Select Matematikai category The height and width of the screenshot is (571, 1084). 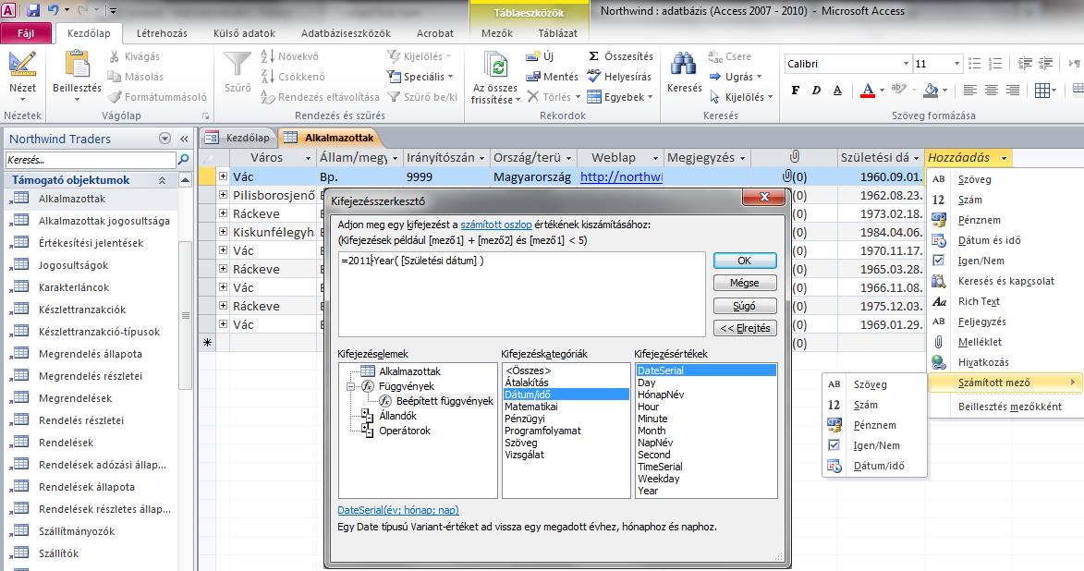click(531, 407)
